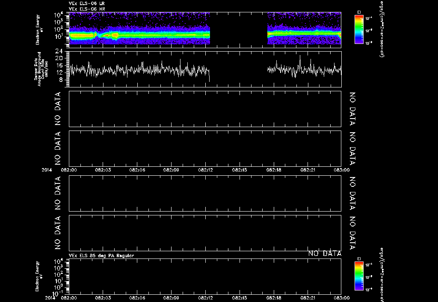This screenshot has height=302, width=438.
Task: Select "082:21" on the middle time axis
Action: (308, 170)
